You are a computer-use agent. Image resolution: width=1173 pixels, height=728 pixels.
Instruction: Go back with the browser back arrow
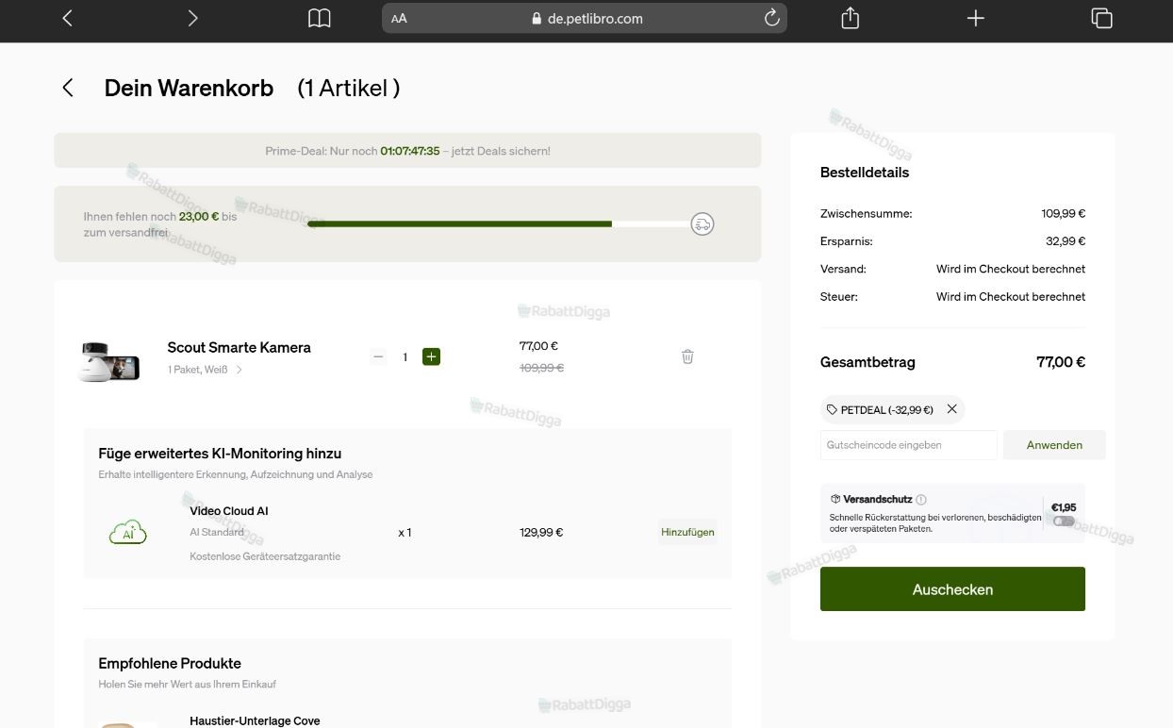click(x=67, y=18)
